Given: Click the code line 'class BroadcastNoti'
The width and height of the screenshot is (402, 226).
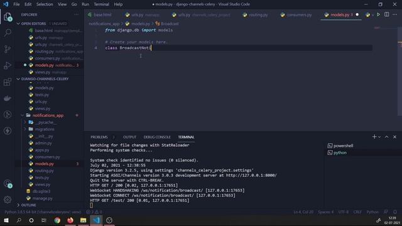Looking at the screenshot, I should tap(128, 48).
